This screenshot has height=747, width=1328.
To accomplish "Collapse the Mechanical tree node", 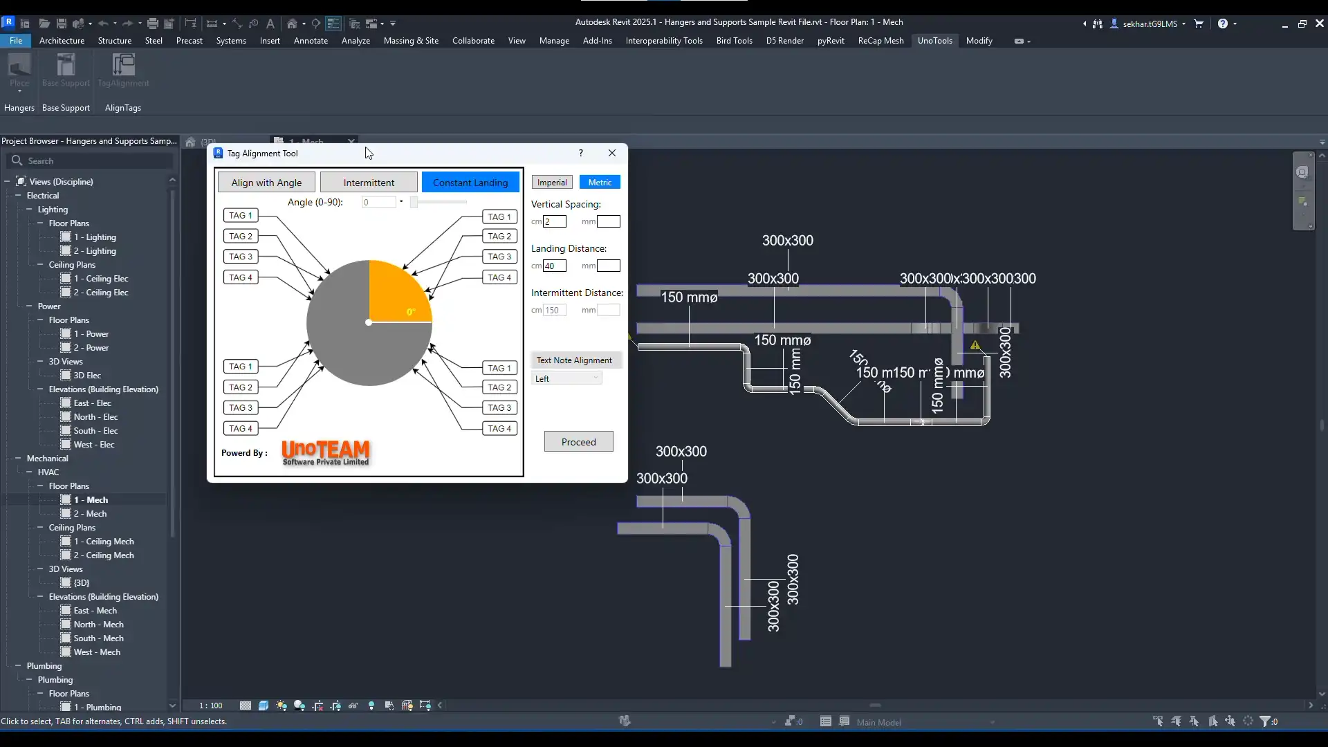I will (x=18, y=459).
